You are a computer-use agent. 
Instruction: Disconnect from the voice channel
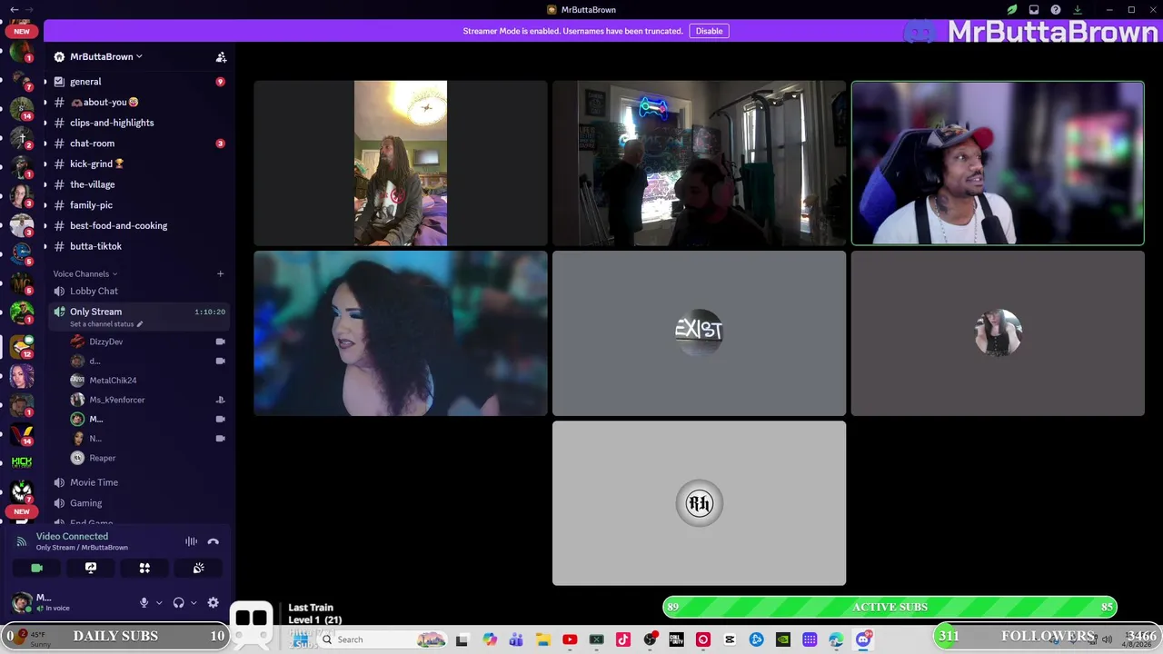tap(214, 541)
